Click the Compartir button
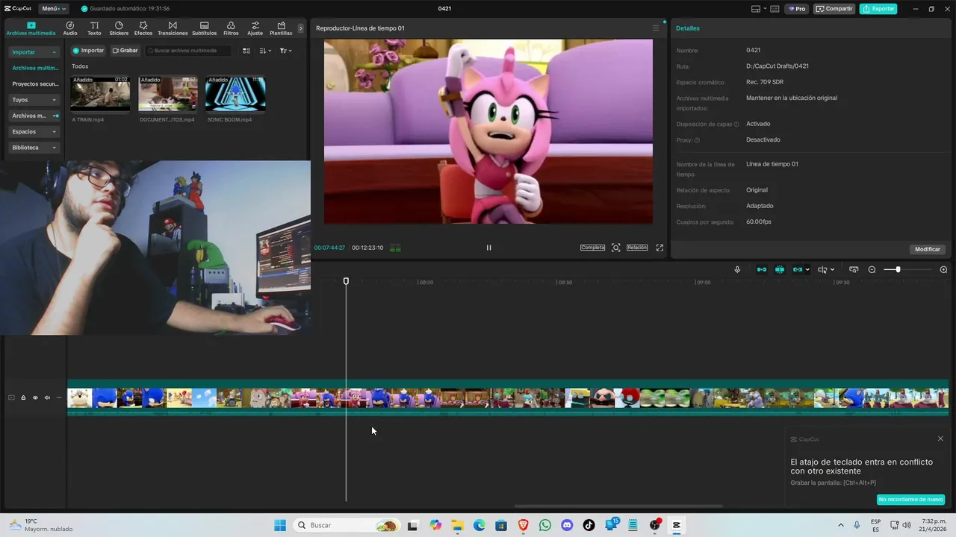956x537 pixels. [834, 9]
